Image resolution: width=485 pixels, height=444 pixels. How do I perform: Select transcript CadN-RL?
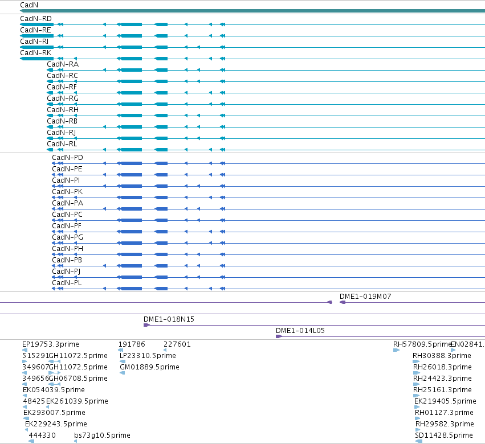(62, 144)
